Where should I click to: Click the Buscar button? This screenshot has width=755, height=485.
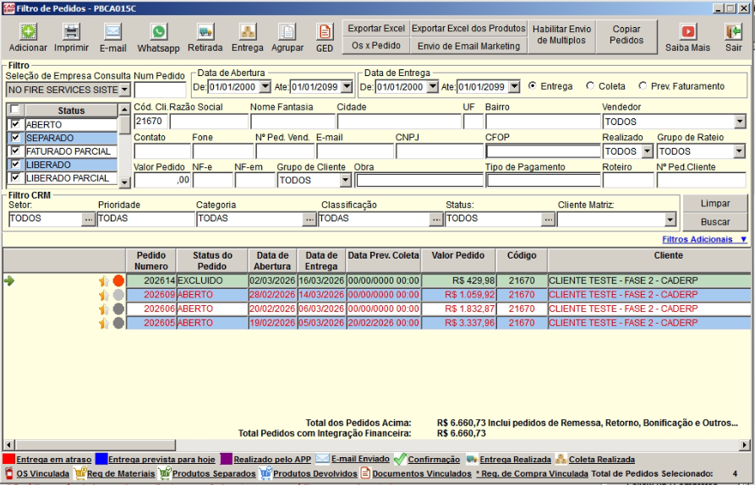(x=715, y=222)
